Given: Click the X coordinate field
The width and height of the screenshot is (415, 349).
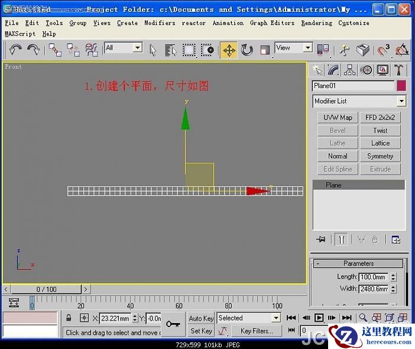Looking at the screenshot, I should tap(116, 318).
